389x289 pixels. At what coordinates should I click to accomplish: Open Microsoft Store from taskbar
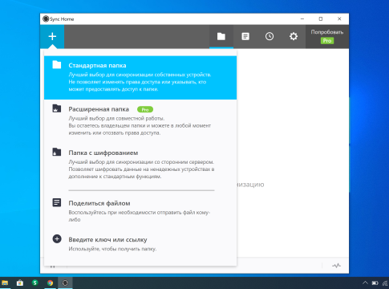click(x=20, y=283)
